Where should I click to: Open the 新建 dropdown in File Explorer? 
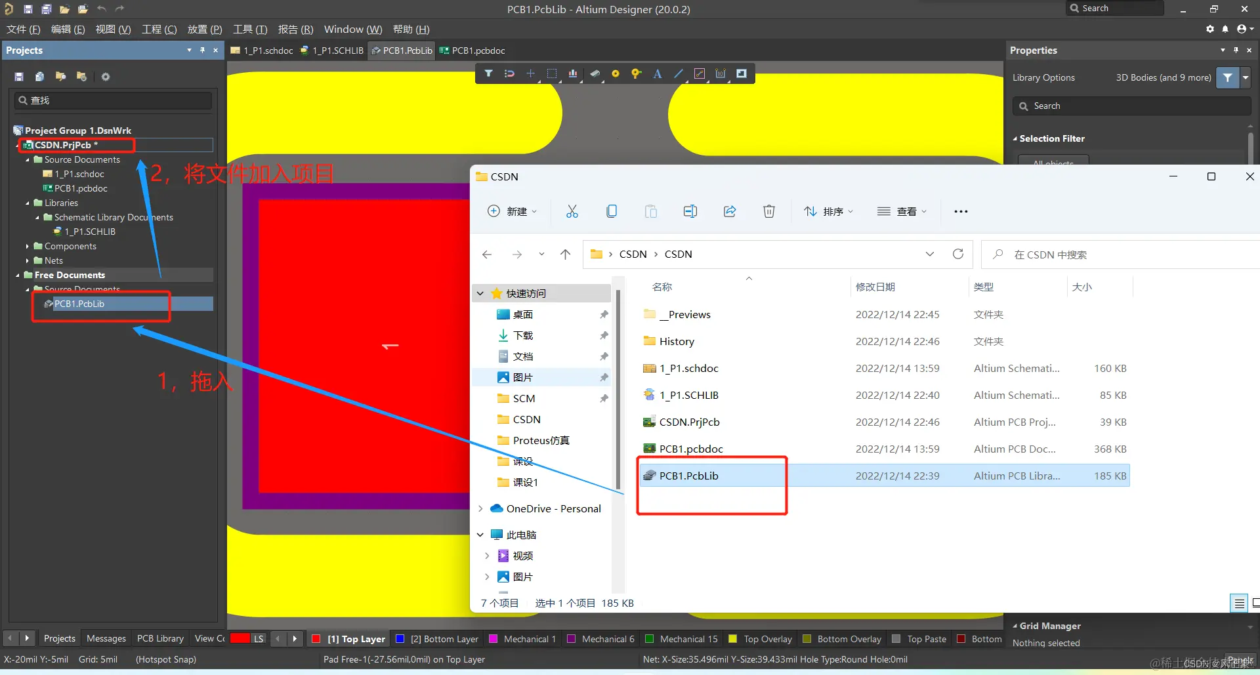(513, 211)
